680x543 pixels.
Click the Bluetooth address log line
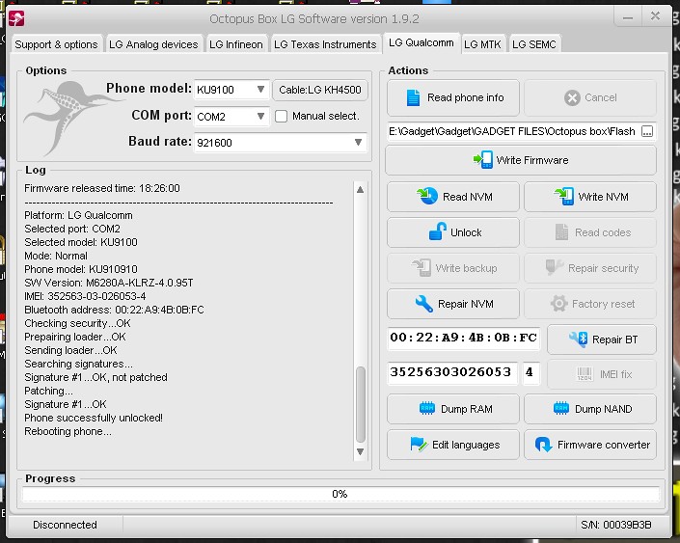(x=114, y=310)
